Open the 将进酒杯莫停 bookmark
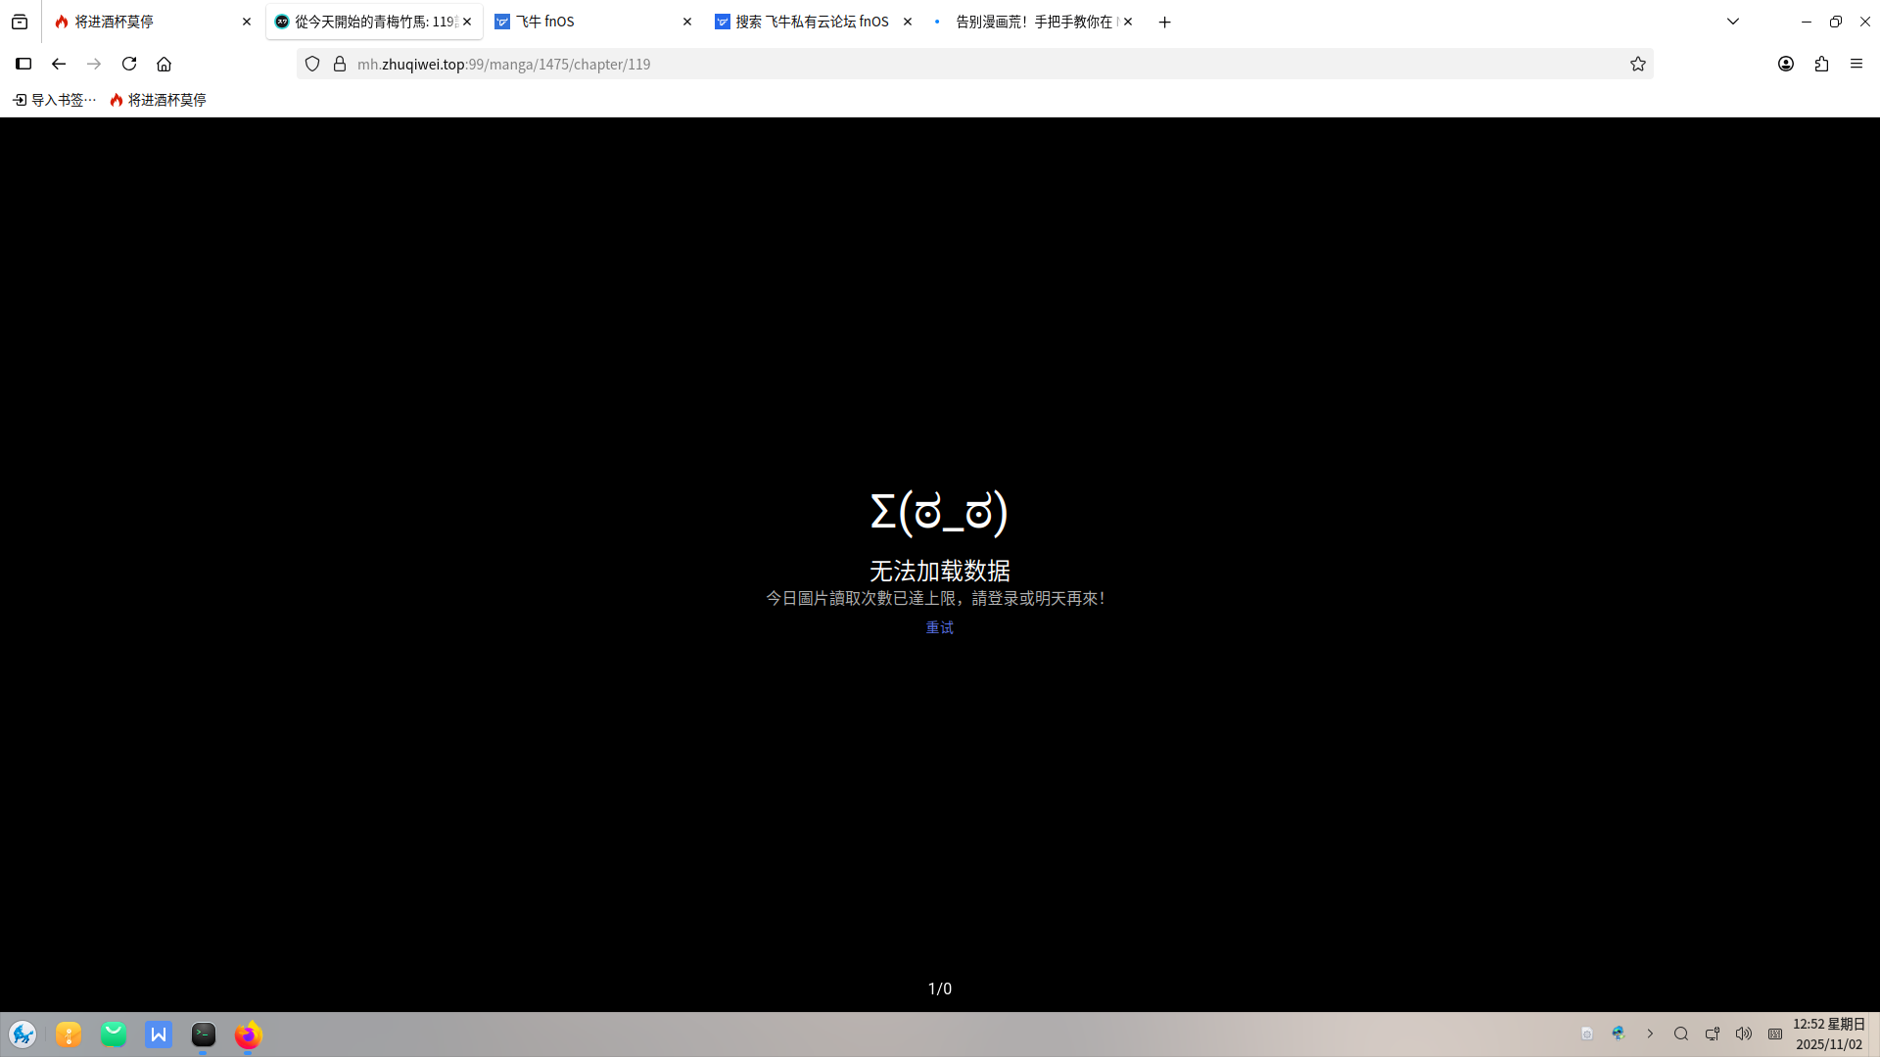 [x=159, y=100]
